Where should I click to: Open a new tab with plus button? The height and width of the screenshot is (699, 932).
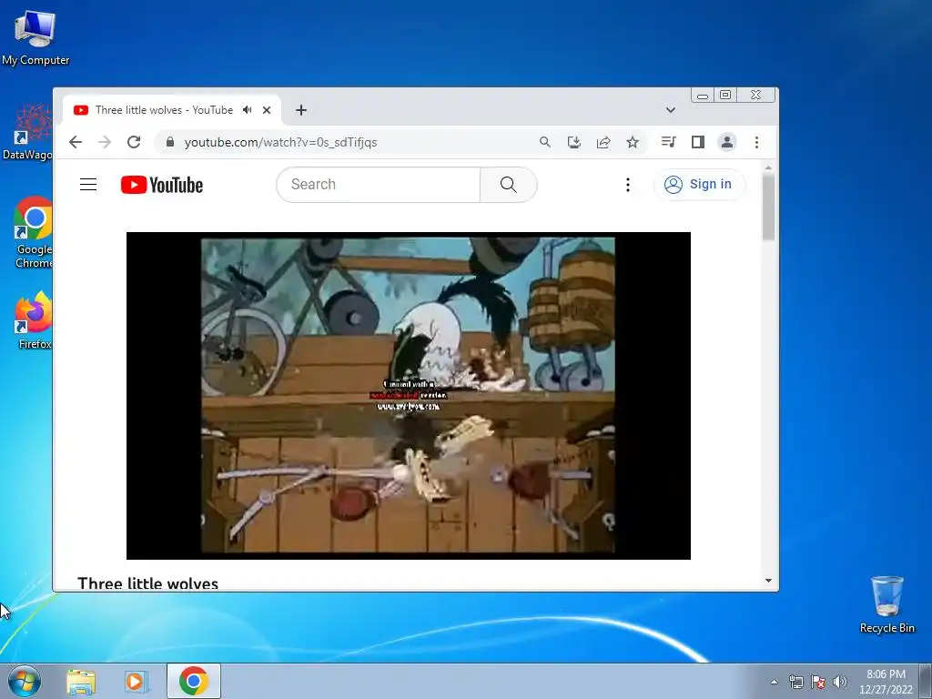(x=301, y=110)
